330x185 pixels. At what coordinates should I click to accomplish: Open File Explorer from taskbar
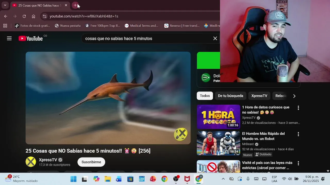(x=108, y=179)
